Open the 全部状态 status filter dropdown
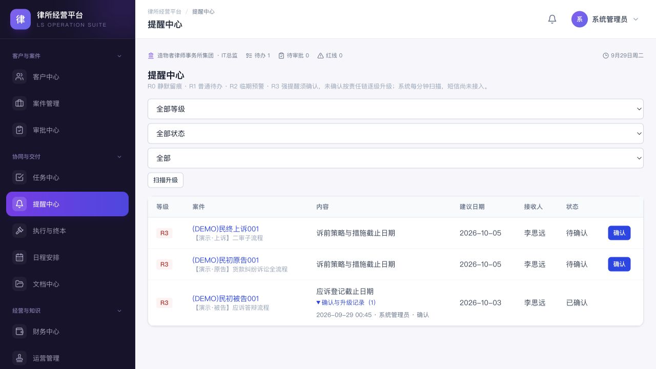 [396, 133]
